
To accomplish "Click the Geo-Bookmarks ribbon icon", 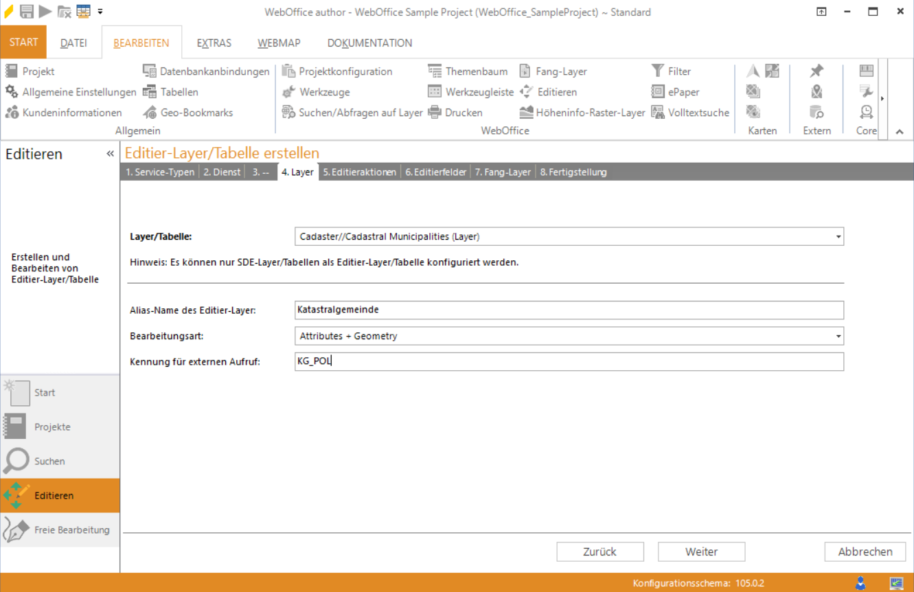I will tap(150, 113).
